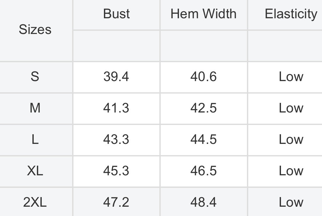
Task: Select hem width value 46.5
Action: click(204, 171)
